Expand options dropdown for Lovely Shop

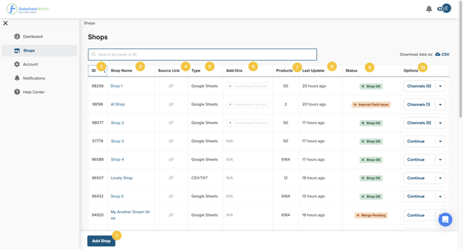(440, 178)
